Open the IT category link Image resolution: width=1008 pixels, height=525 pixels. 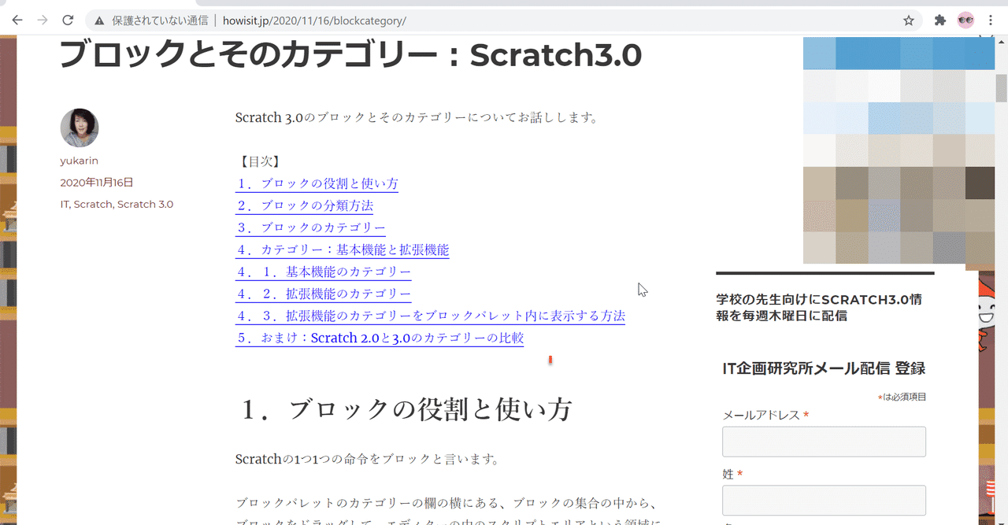pos(64,204)
